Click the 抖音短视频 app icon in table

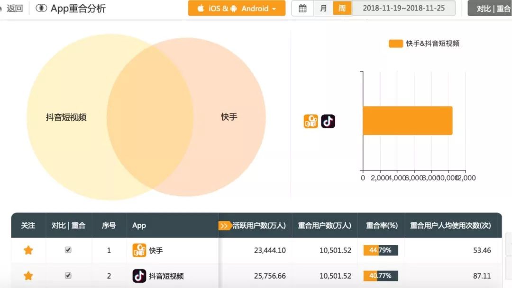pos(139,276)
